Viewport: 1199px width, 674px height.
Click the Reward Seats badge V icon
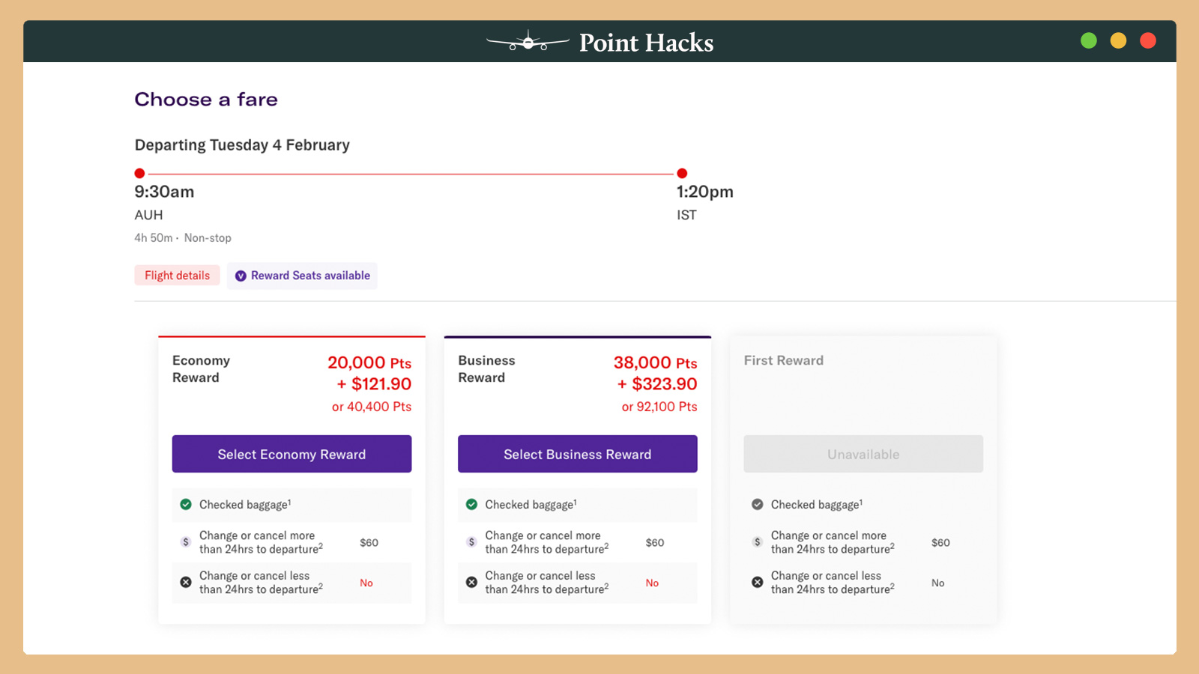click(x=241, y=276)
